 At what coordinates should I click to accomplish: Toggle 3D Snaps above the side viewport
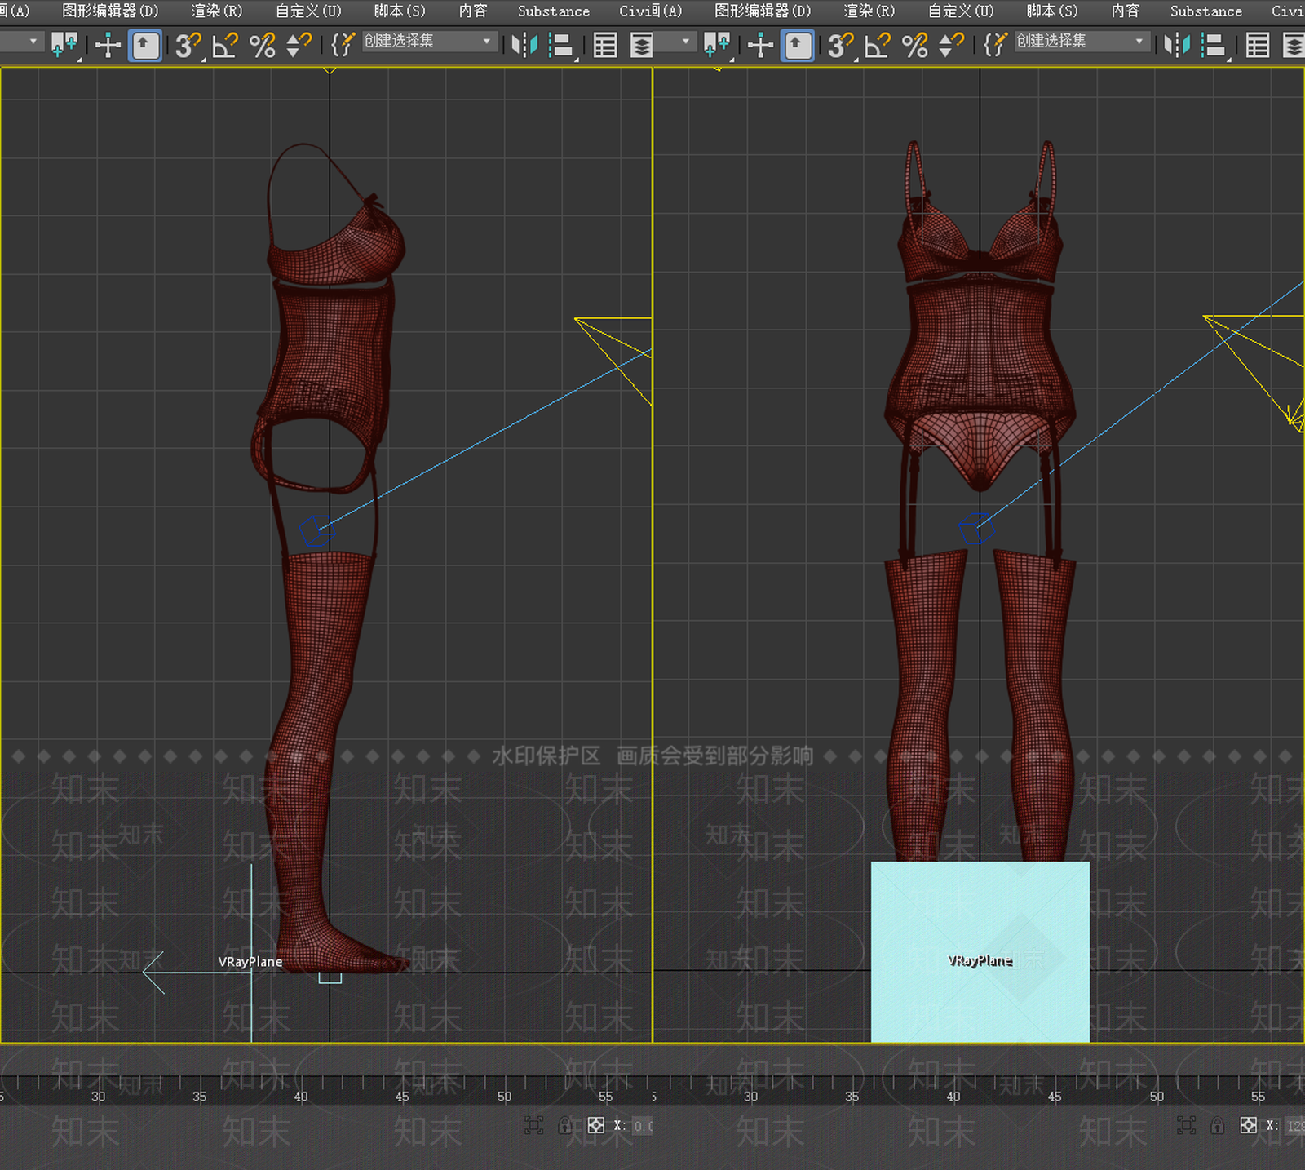pos(188,45)
